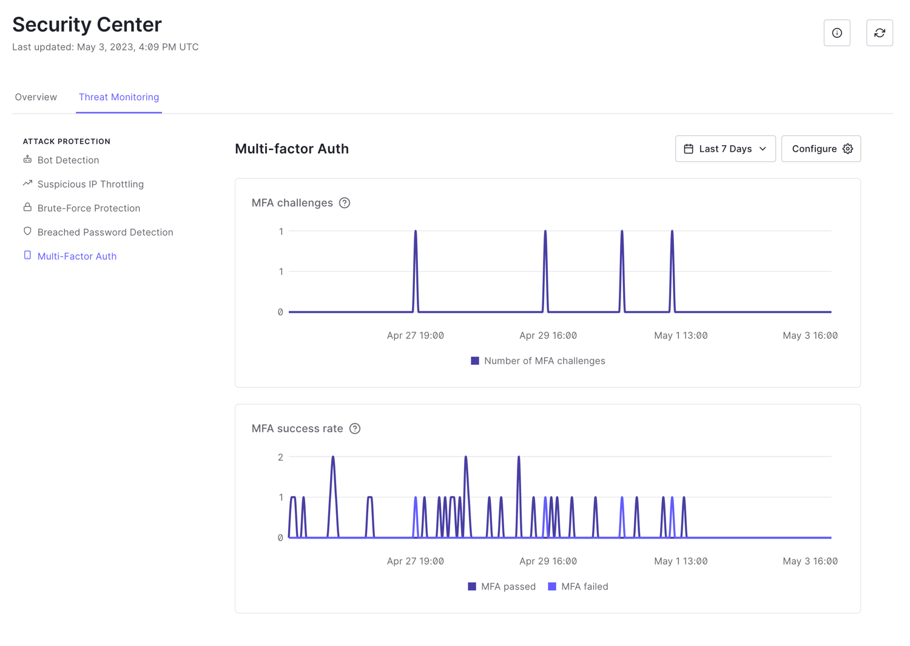Open the info icon in the header
The width and height of the screenshot is (910, 646).
[837, 33]
